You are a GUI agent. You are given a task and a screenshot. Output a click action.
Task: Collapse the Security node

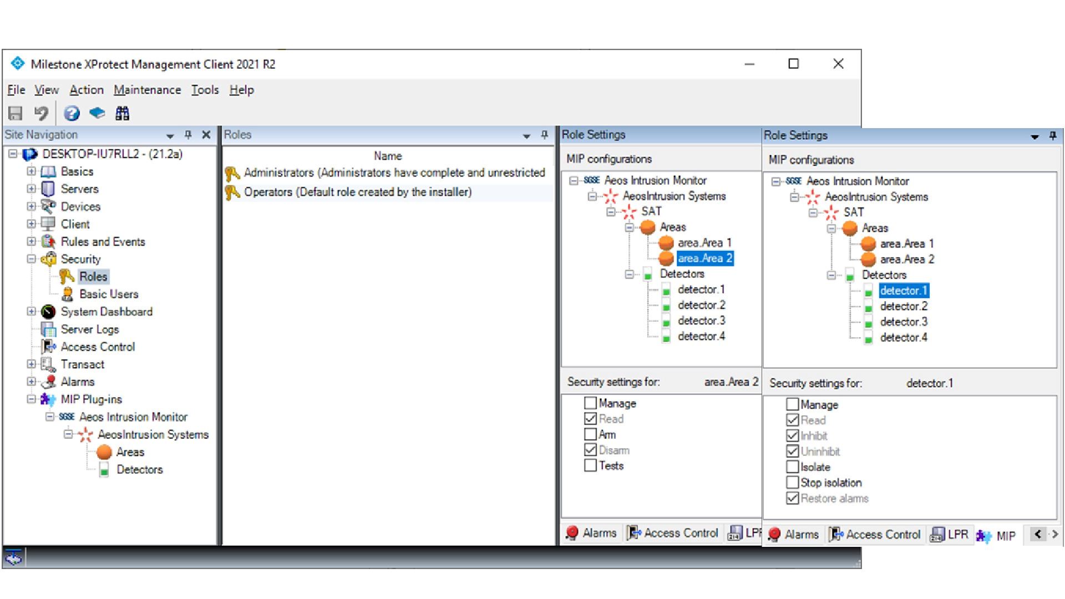[x=32, y=259]
